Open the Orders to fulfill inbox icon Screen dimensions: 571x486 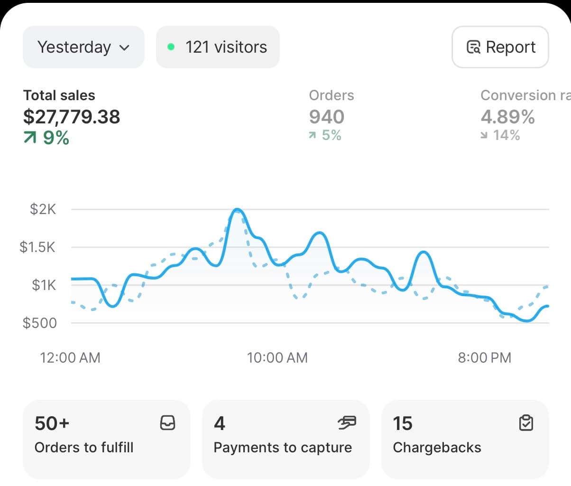click(x=168, y=422)
